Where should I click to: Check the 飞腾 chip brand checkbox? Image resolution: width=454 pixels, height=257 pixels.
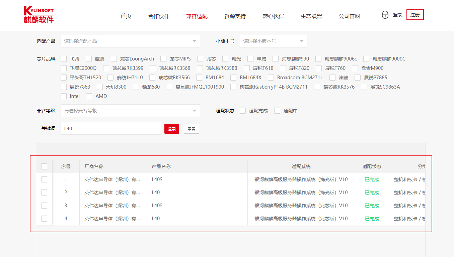(64, 59)
